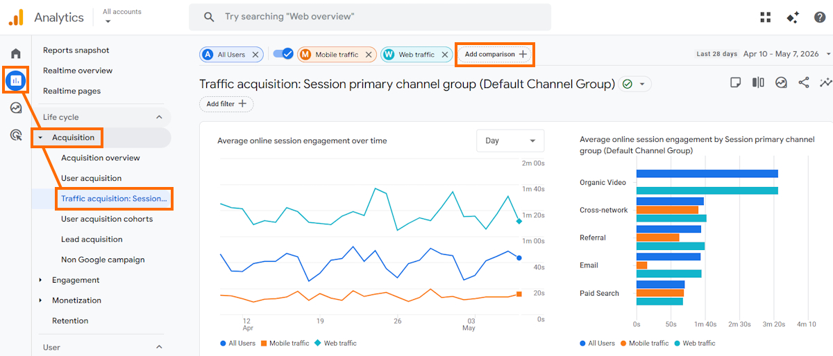The height and width of the screenshot is (356, 833).
Task: Select Traffic acquisition: Session report
Action: click(114, 199)
